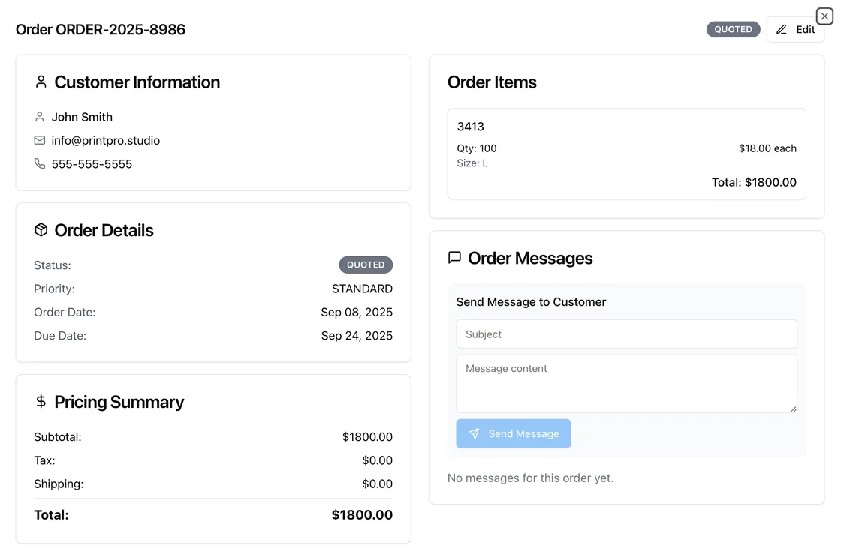Click the Order Messages panel heading
The image size is (841, 551).
point(530,258)
